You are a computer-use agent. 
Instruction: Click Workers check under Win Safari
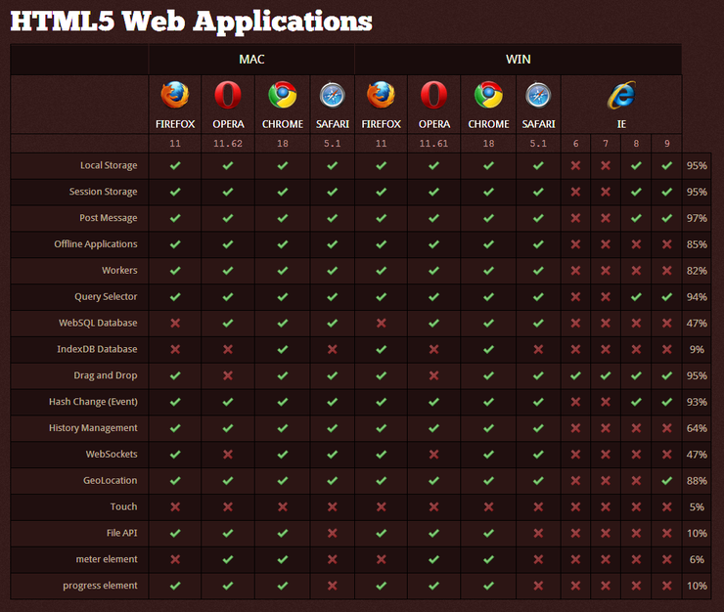pyautogui.click(x=538, y=271)
